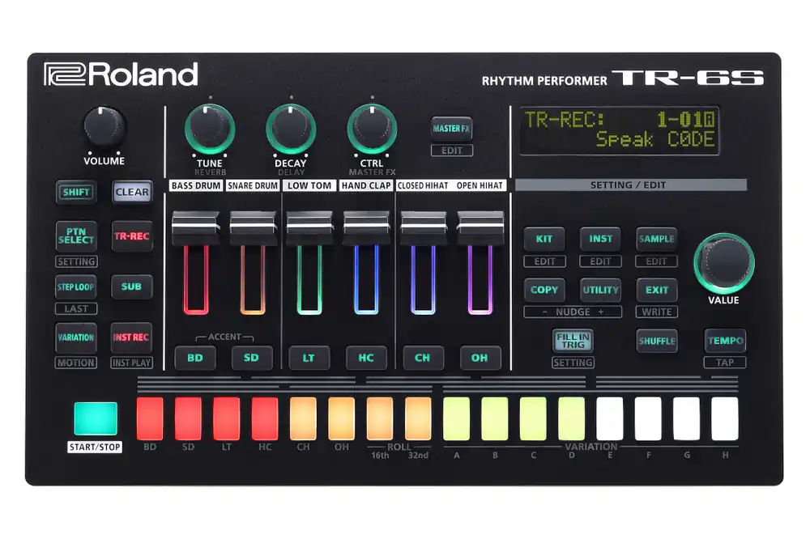Select variation B step pad
810x539 pixels.
point(495,418)
